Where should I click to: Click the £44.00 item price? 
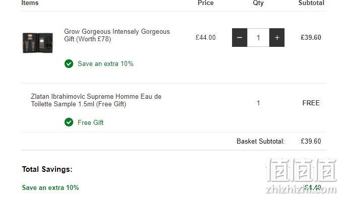tap(205, 37)
